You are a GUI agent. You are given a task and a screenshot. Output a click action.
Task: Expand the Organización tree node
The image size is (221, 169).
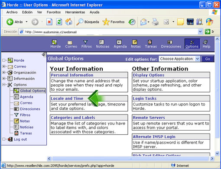point(4,72)
